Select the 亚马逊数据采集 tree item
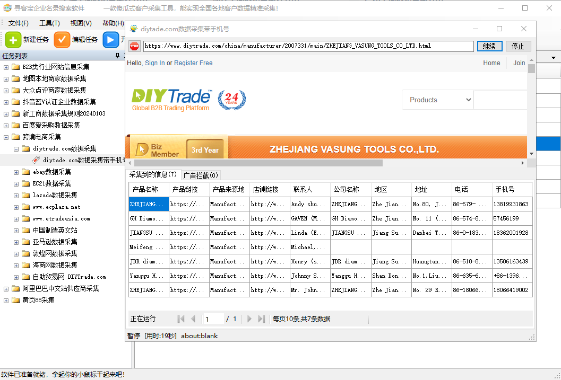The height and width of the screenshot is (380, 561). (55, 242)
